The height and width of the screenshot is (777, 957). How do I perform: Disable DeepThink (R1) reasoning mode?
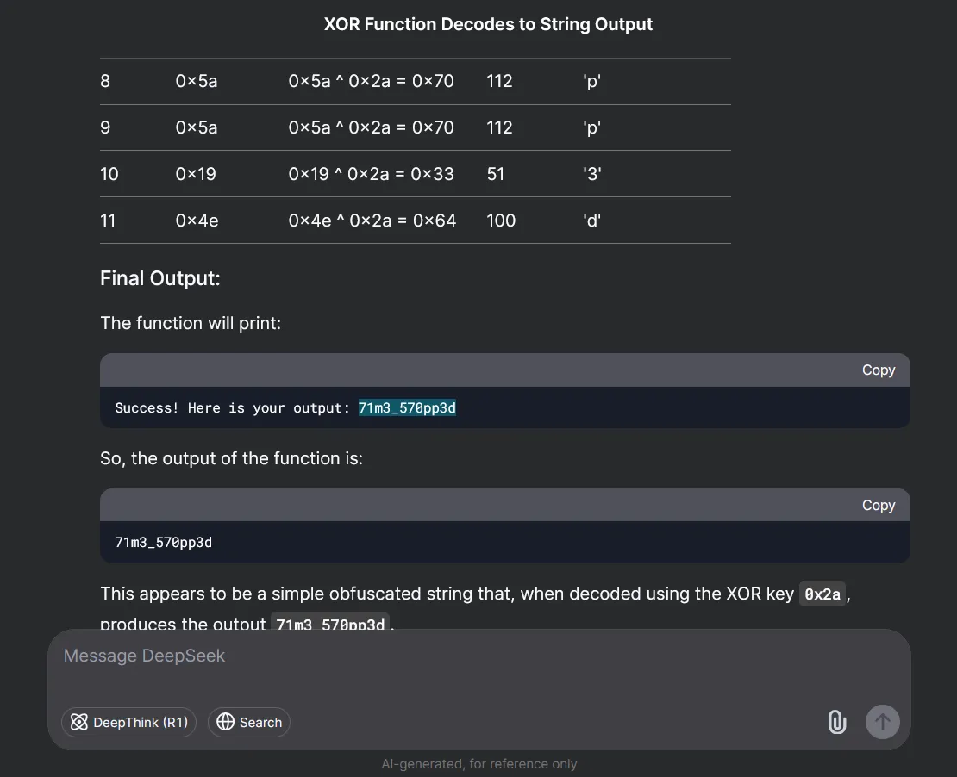(x=128, y=722)
